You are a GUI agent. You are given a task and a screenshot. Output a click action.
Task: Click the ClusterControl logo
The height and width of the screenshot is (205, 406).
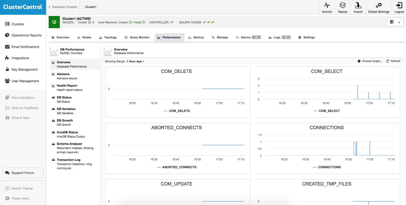click(x=23, y=7)
